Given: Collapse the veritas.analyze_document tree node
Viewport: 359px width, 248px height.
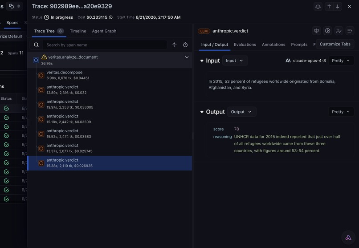Looking at the screenshot, I should pos(187,57).
